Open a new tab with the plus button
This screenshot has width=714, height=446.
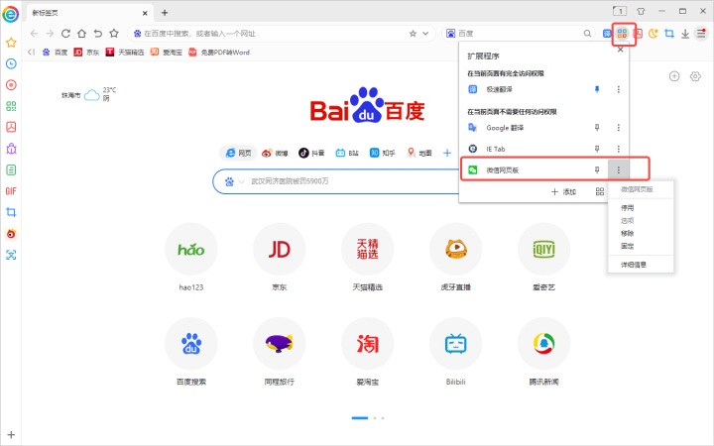165,13
